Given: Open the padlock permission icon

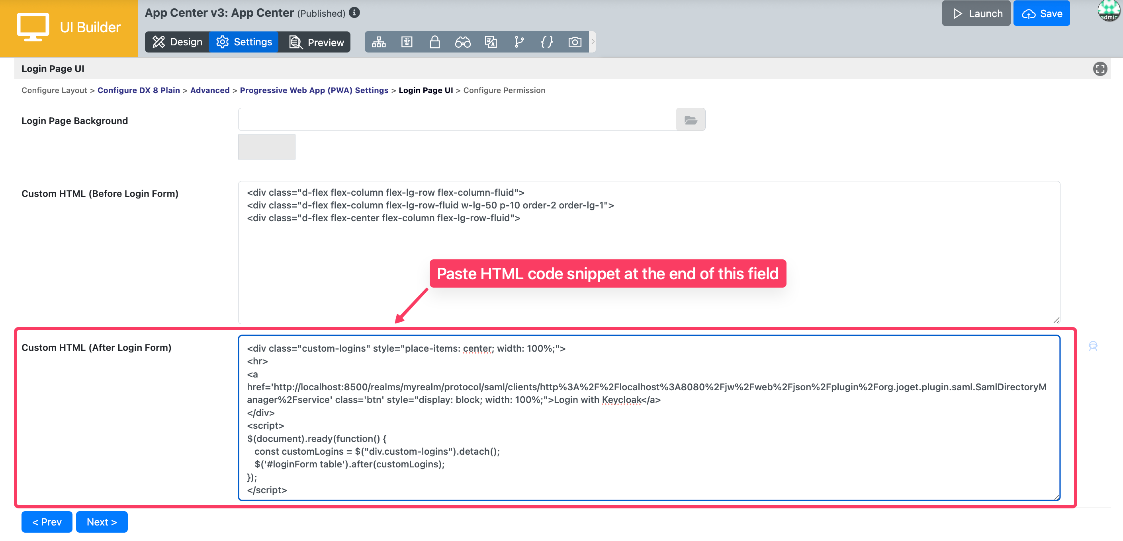Looking at the screenshot, I should [434, 42].
